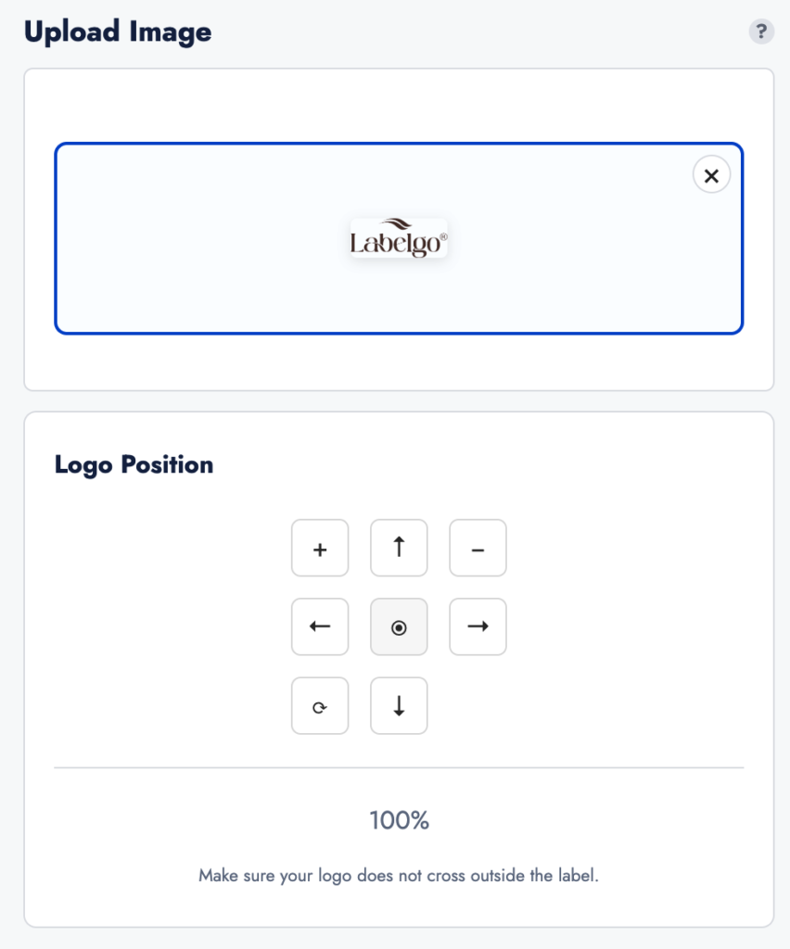
Task: Click the 100% scale value
Action: (x=399, y=820)
